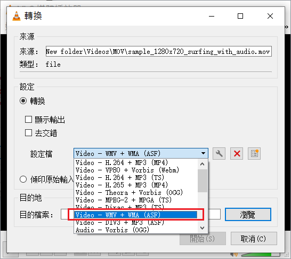This screenshot has width=291, height=259.
Task: Maximize the 轉換 dialog window
Action: click(x=240, y=16)
